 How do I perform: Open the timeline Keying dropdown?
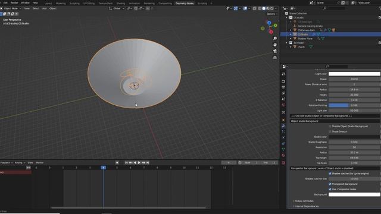tap(20, 162)
